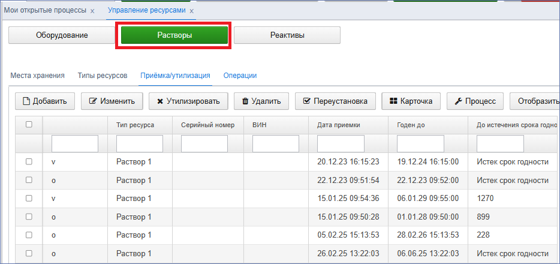
Task: Select cell 22.12.23 09:52:00
Action: (428, 180)
